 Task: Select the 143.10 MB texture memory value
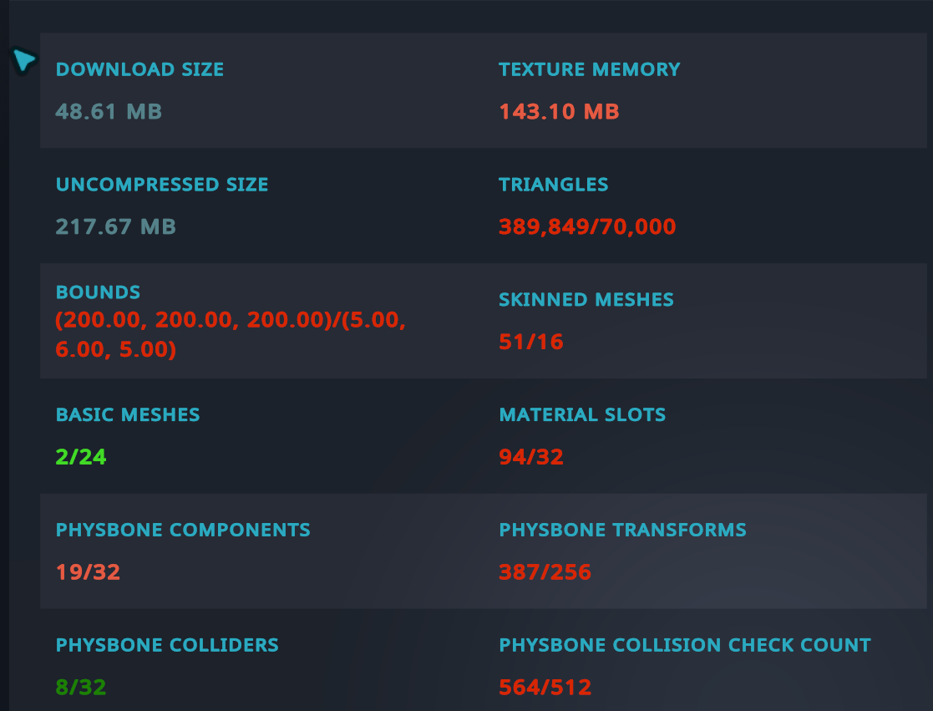[x=559, y=112]
